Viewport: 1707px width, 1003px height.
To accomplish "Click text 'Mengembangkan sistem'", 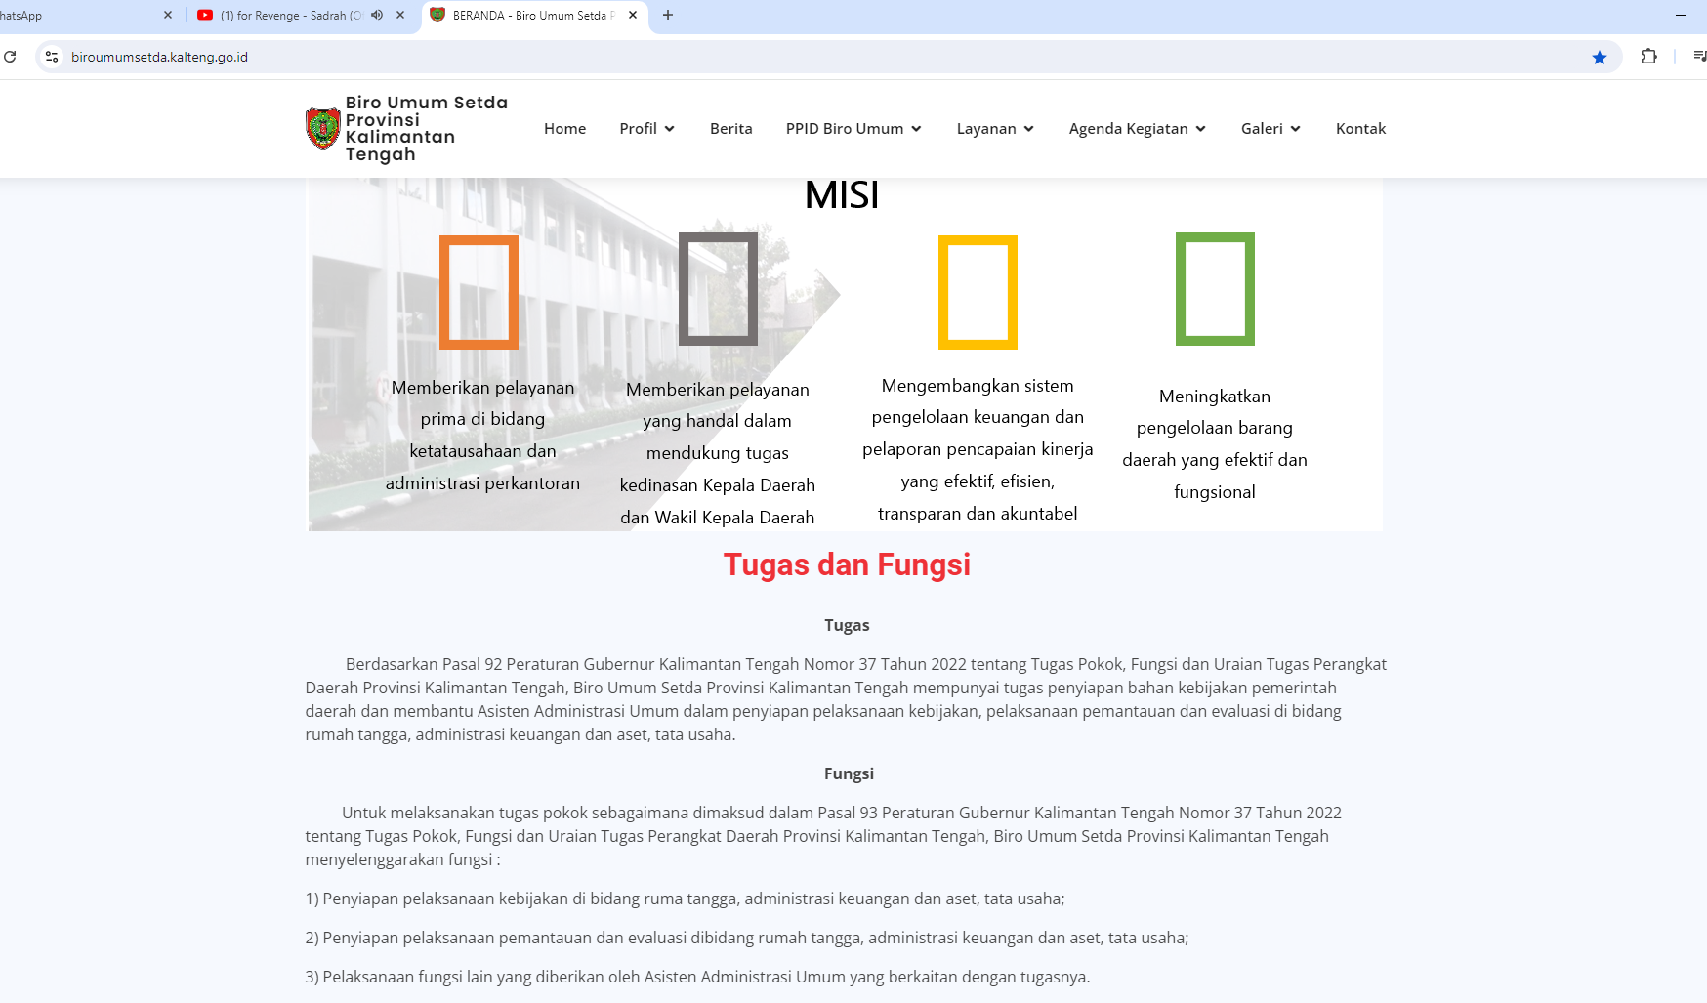I will [978, 386].
